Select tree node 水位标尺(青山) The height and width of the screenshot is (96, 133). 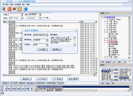click(115, 19)
